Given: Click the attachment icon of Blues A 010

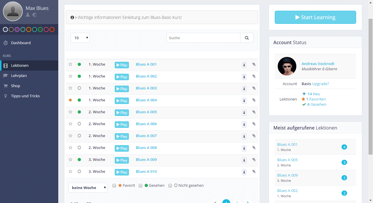Looking at the screenshot, I should point(254,172).
